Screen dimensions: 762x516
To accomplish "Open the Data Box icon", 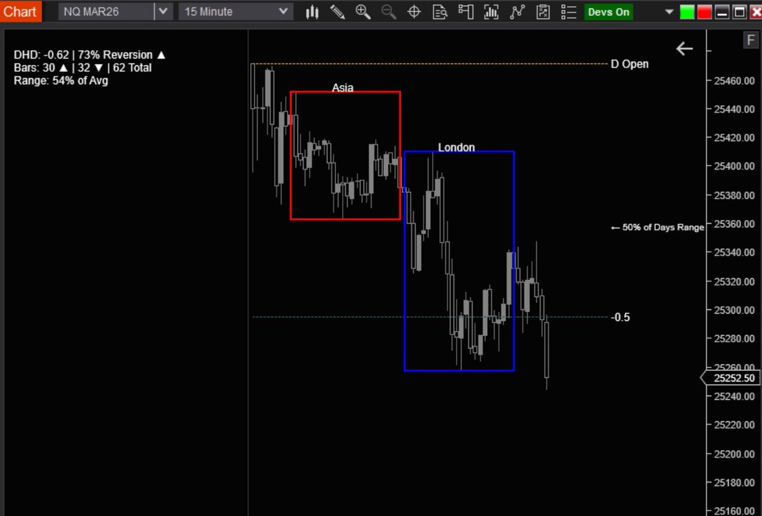I will click(440, 11).
